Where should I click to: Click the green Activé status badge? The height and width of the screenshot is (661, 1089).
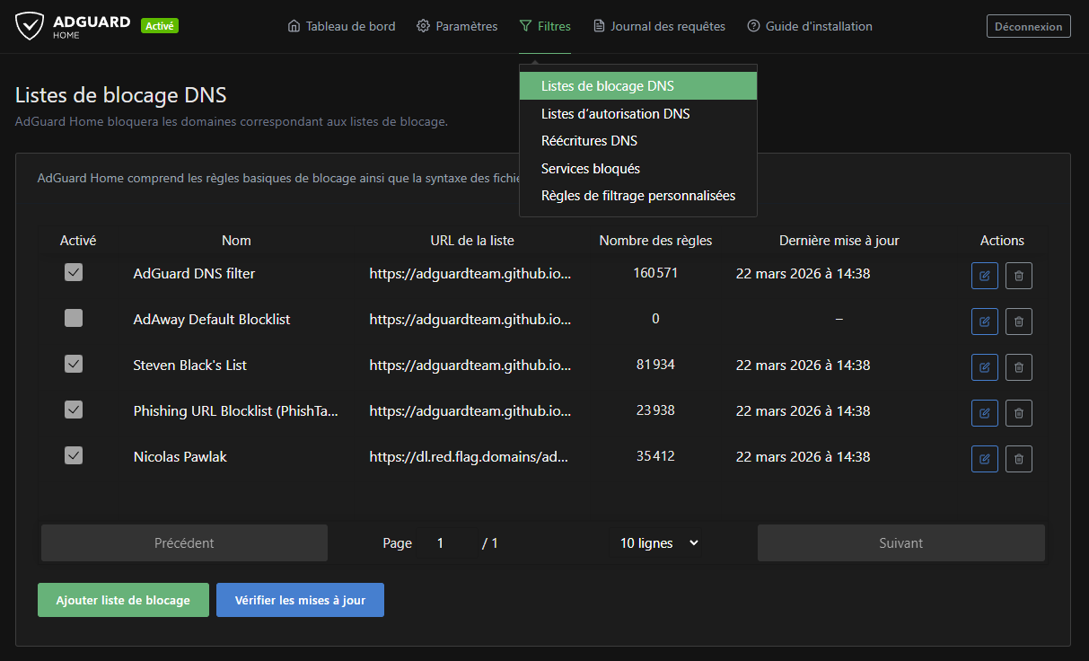pyautogui.click(x=160, y=26)
